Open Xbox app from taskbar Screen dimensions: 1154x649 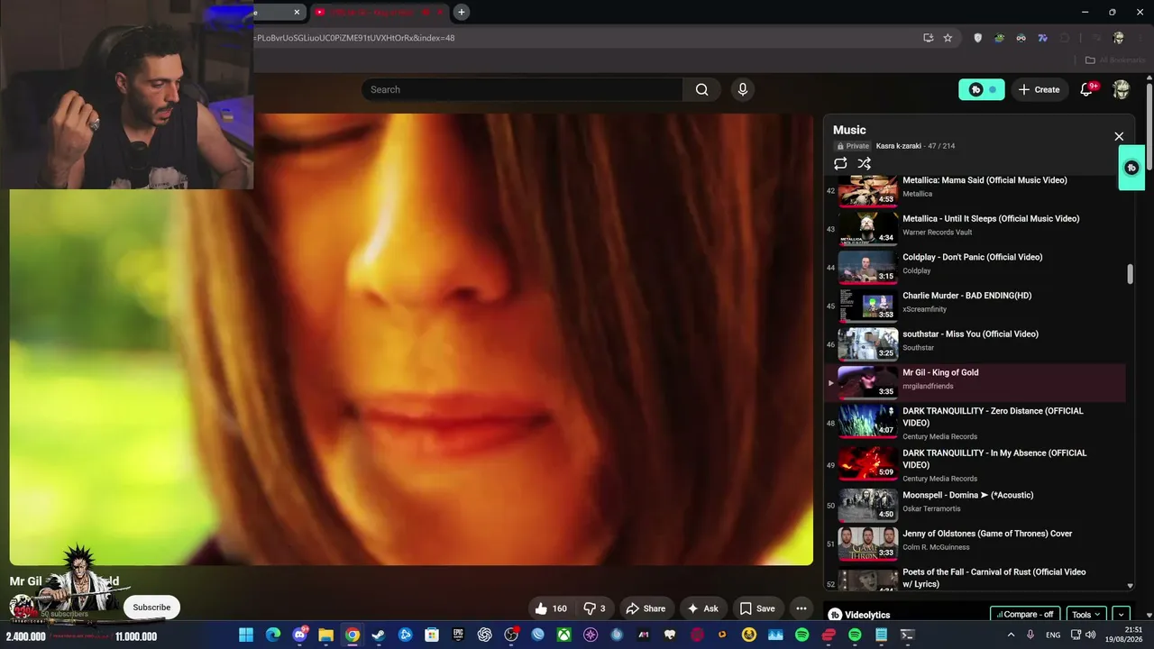pos(564,635)
